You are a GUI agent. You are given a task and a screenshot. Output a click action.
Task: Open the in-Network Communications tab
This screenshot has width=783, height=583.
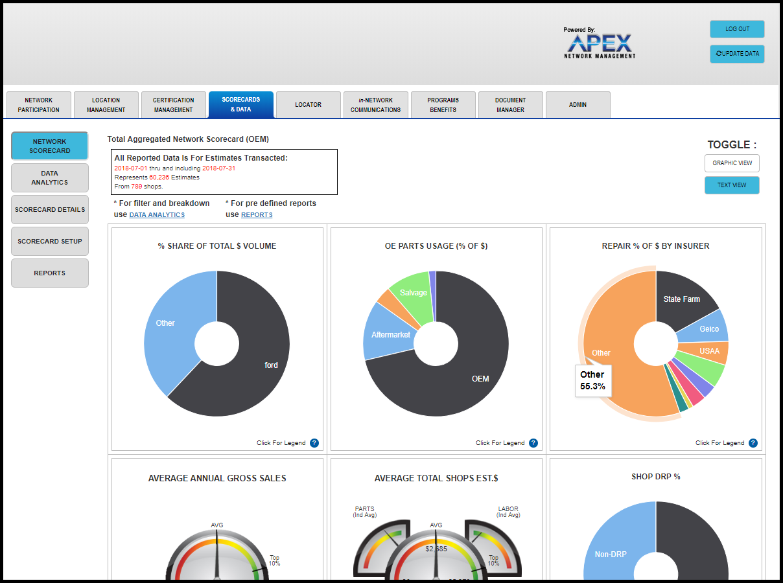click(376, 105)
